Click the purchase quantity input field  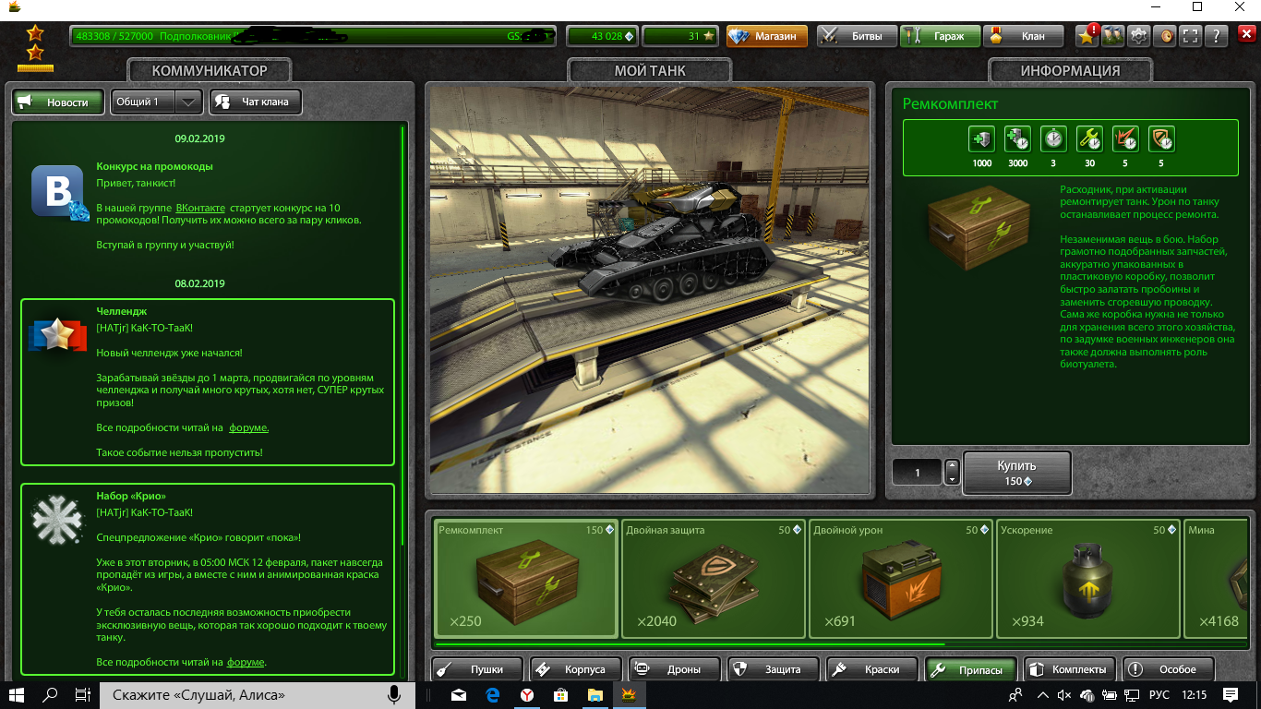tap(917, 473)
